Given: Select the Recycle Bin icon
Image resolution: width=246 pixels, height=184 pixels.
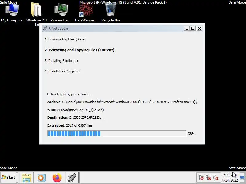Looking at the screenshot, I should click(x=111, y=13).
